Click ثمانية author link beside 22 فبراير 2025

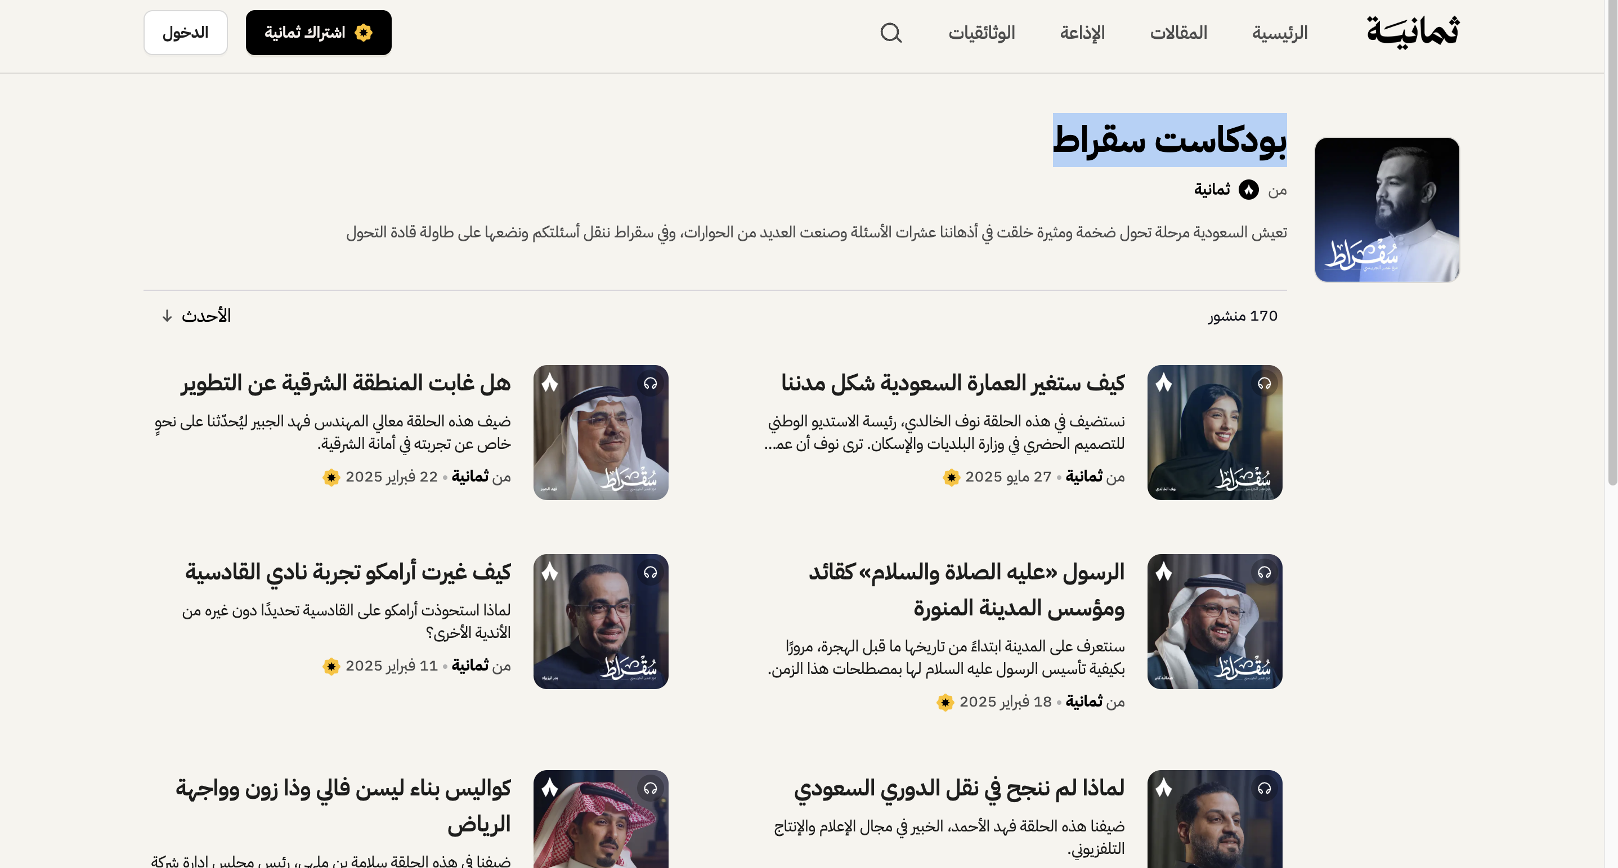coord(470,477)
